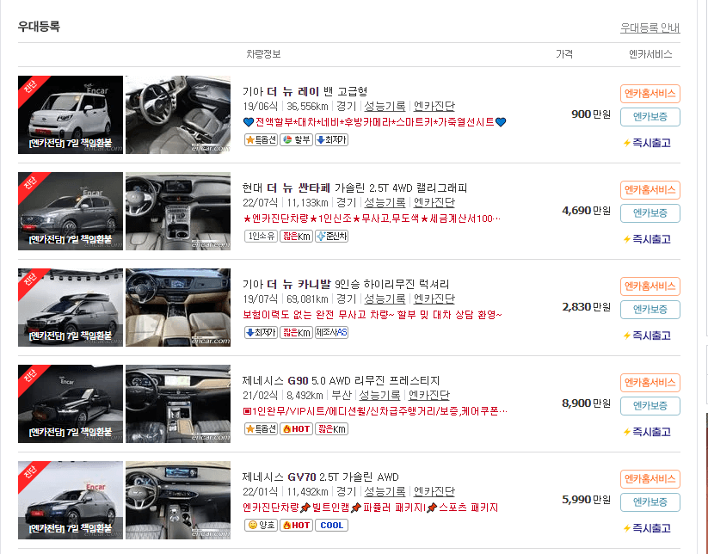708x554 pixels.
Task: Click the 제조사AS badge on the 카니발 listing
Action: point(331,334)
